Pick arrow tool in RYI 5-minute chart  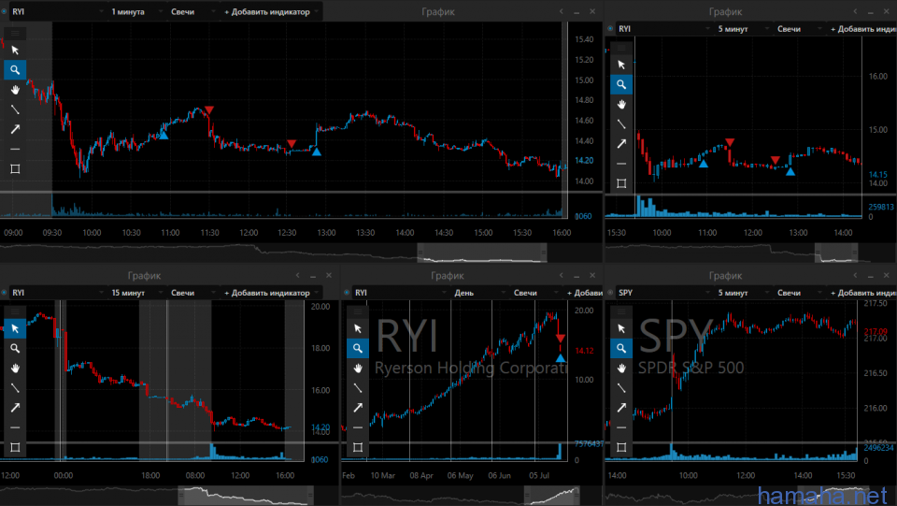[x=621, y=144]
